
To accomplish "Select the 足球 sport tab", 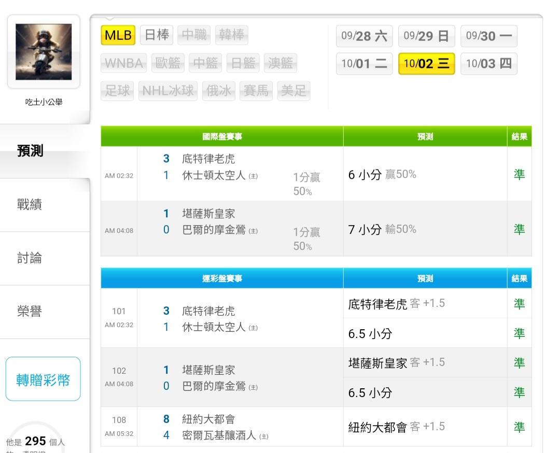I will coord(117,91).
